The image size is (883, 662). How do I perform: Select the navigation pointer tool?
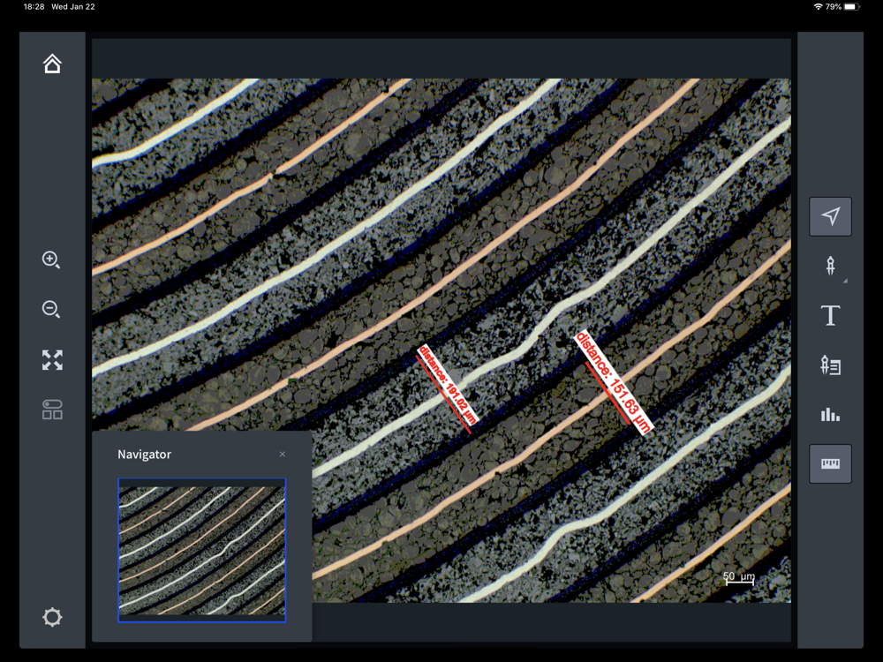point(830,216)
